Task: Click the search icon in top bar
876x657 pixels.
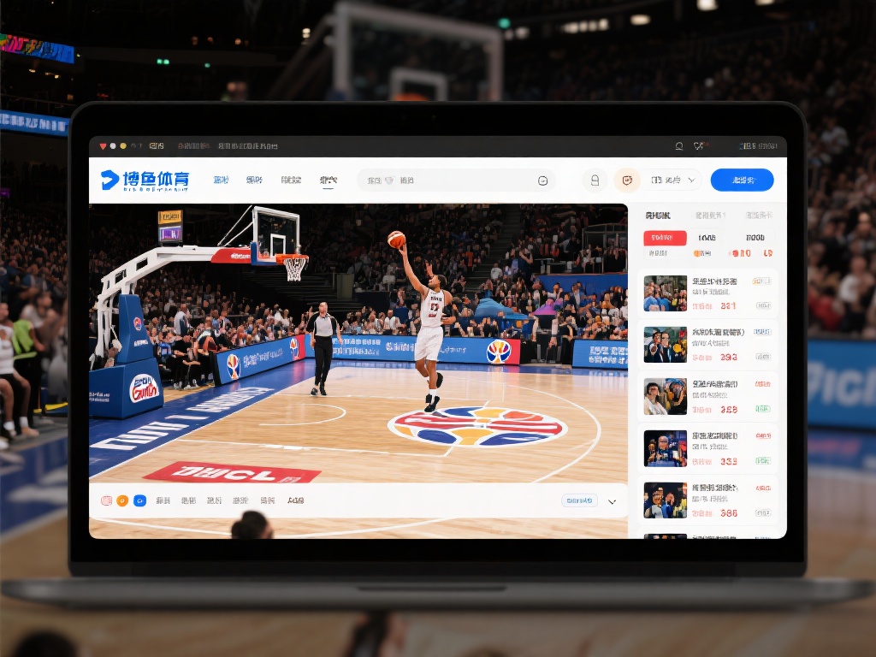Action: (x=678, y=146)
